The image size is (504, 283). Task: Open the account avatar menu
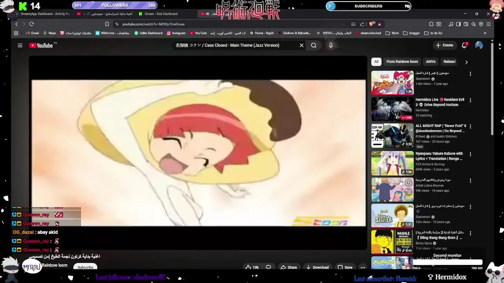[x=479, y=45]
